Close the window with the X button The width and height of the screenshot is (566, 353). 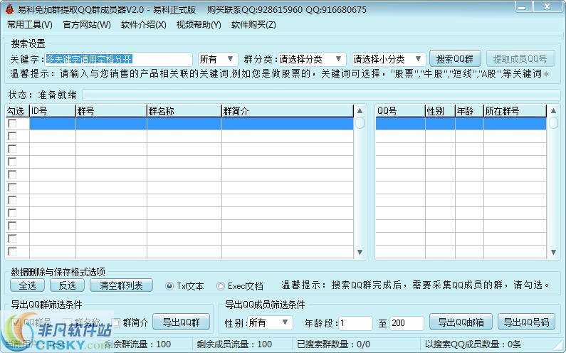(x=547, y=7)
